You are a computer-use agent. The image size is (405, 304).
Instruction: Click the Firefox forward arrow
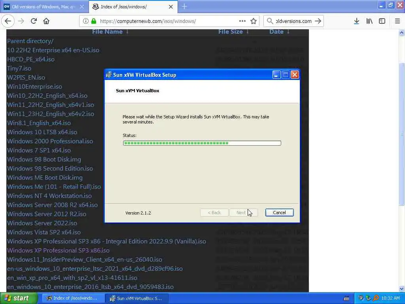[21, 21]
